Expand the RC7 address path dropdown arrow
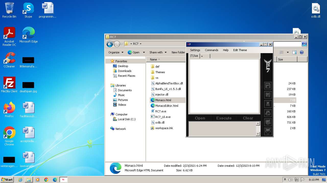The height and width of the screenshot is (183, 327). click(141, 44)
